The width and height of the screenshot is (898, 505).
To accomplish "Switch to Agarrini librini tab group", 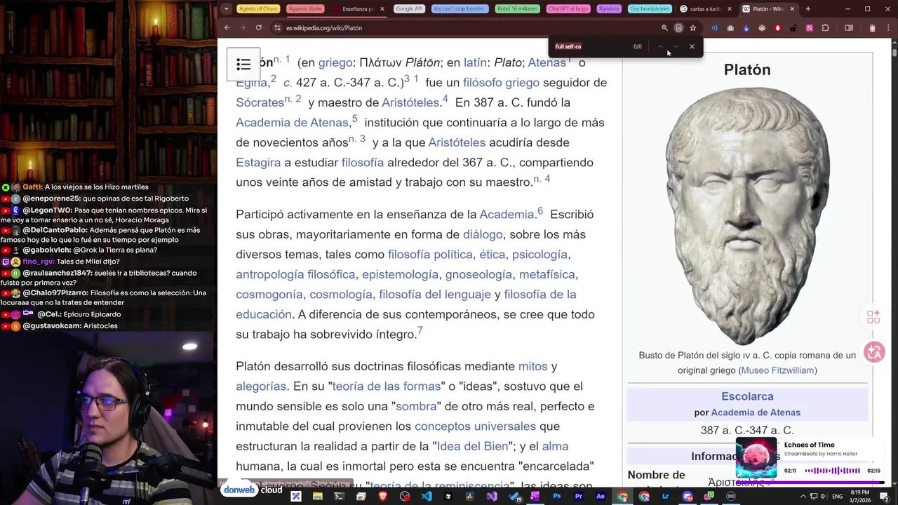I will point(305,9).
